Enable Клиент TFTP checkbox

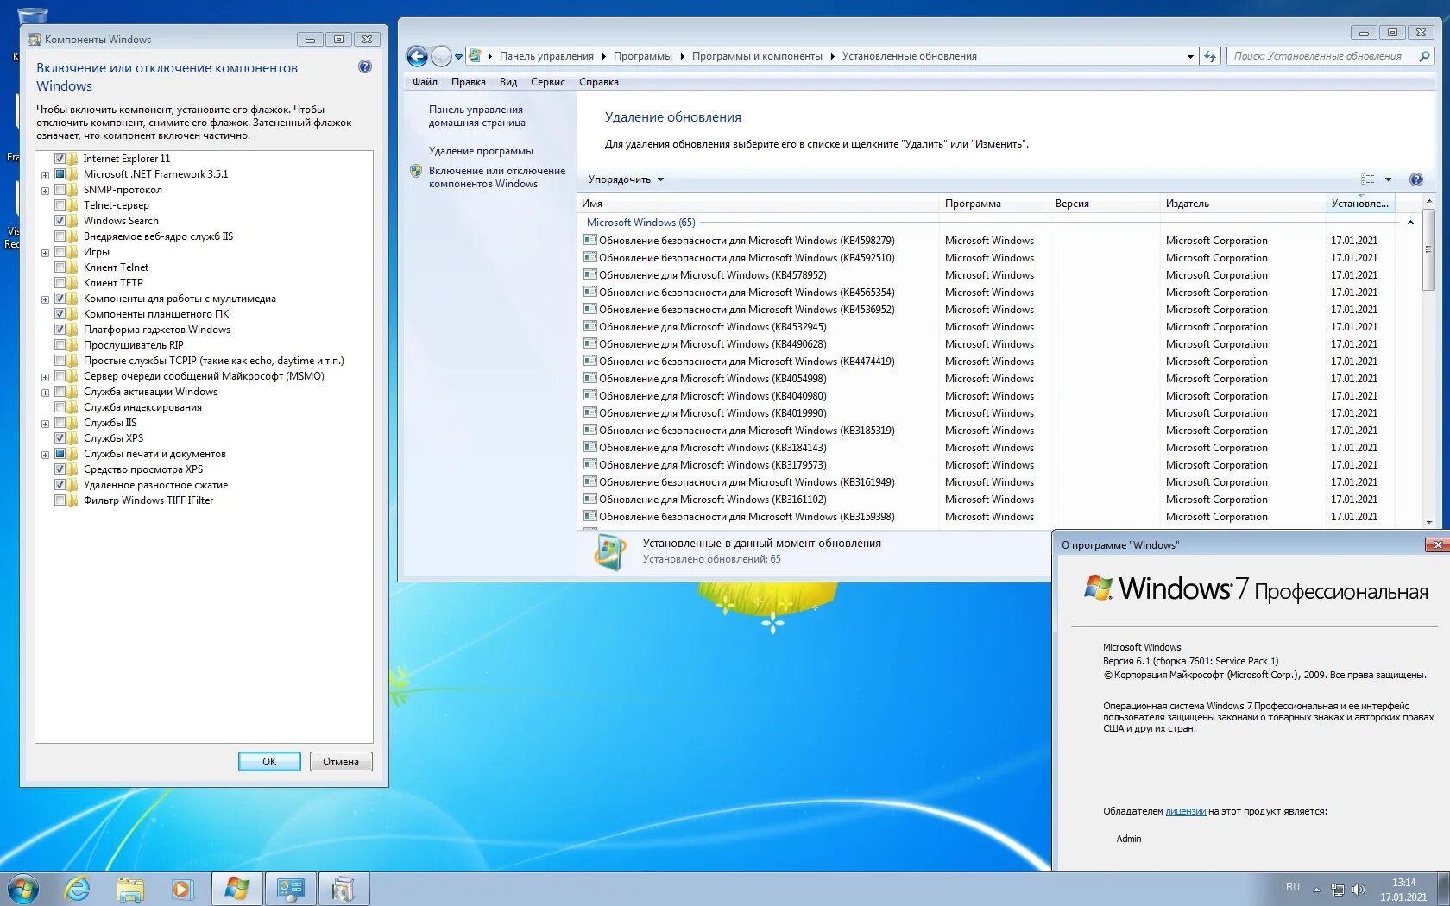pyautogui.click(x=60, y=283)
